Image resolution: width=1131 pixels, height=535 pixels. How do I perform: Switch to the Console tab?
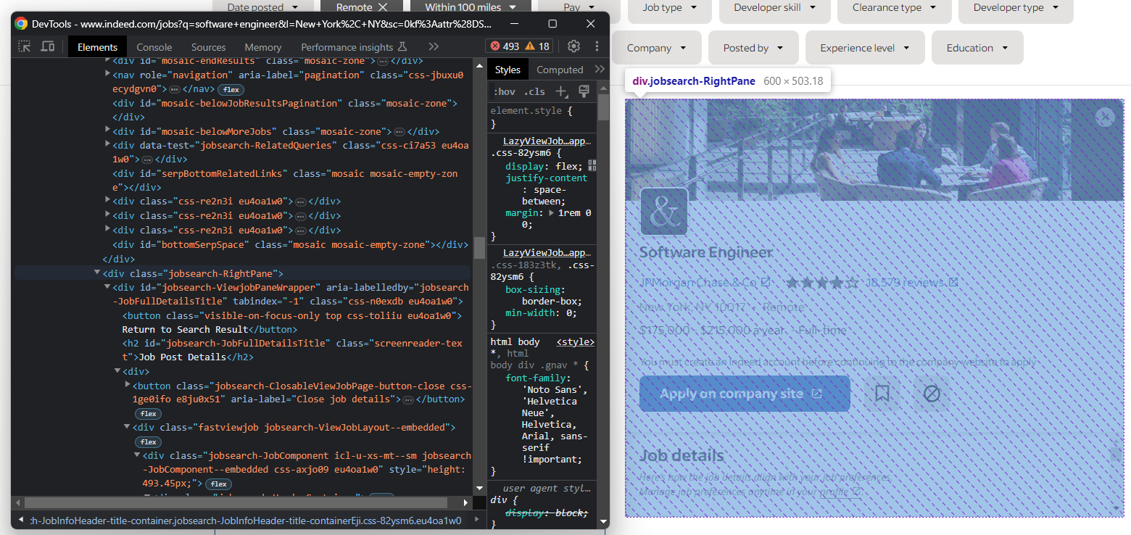154,46
